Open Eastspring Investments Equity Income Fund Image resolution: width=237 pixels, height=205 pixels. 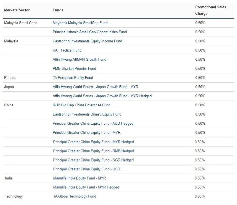[x=87, y=41]
